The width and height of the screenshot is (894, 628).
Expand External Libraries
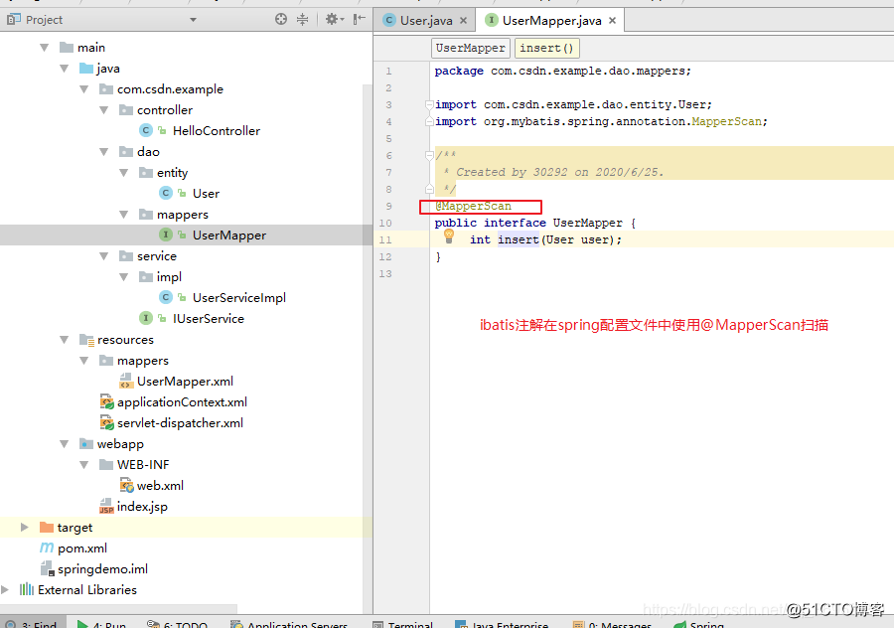(x=5, y=590)
